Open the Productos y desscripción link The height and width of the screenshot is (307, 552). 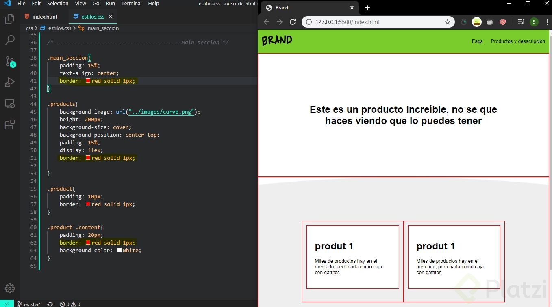pyautogui.click(x=518, y=41)
